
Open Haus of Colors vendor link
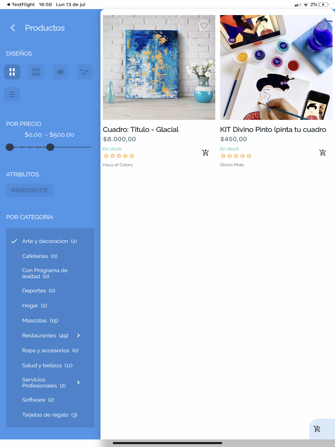(118, 165)
